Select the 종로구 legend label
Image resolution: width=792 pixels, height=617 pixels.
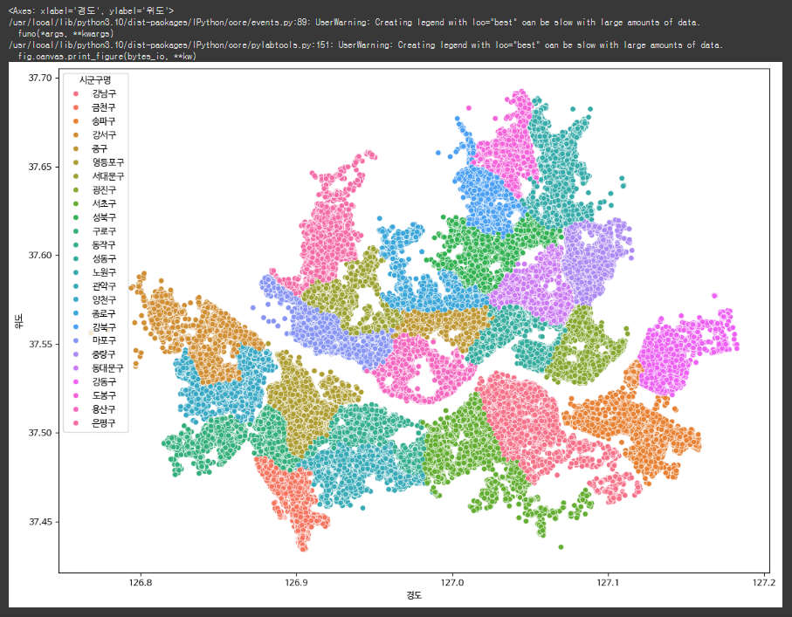click(x=104, y=313)
